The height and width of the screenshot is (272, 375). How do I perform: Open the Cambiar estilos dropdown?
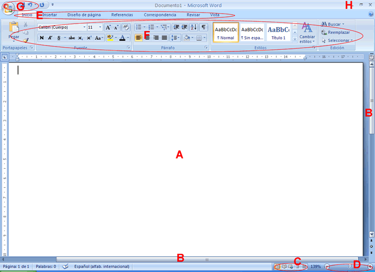click(x=307, y=33)
